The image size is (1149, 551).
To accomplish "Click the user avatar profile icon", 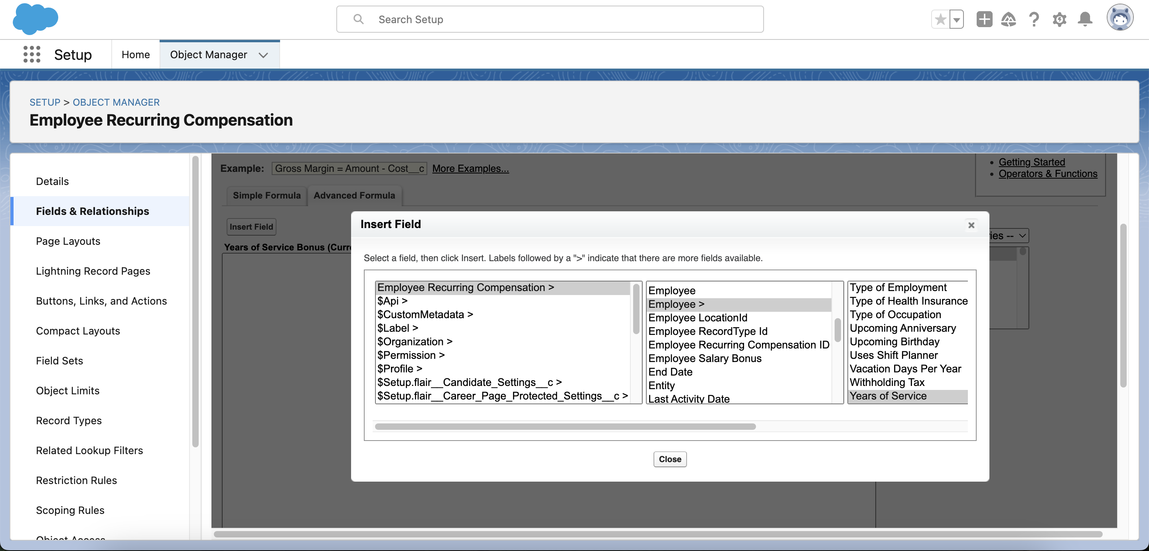I will tap(1119, 18).
